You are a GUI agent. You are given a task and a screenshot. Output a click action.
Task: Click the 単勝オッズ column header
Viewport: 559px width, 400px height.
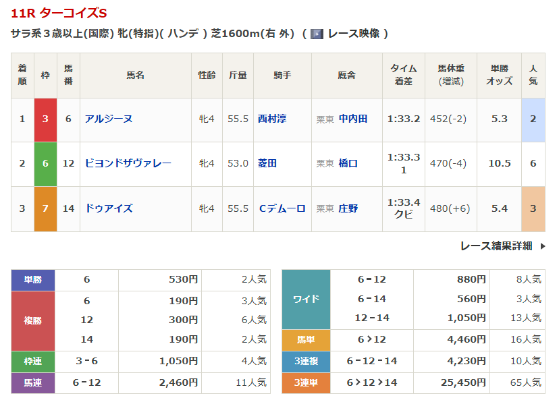(x=499, y=75)
